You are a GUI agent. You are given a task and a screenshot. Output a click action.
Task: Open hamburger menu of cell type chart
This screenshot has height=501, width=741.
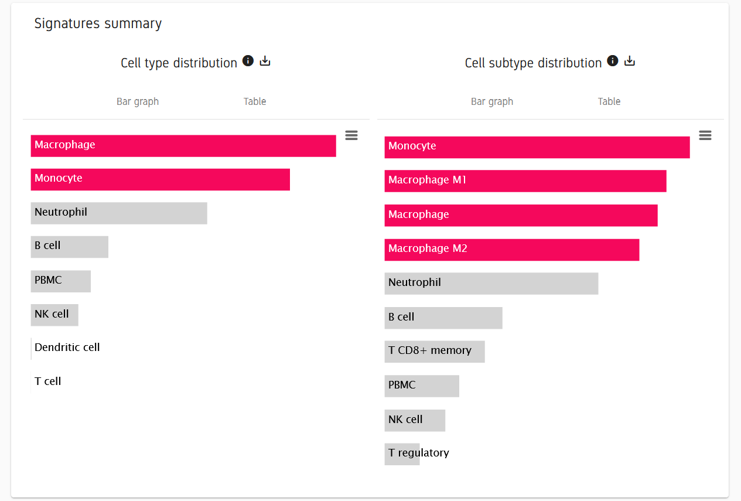[351, 135]
